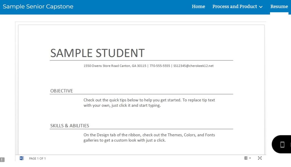Screen dimensions: 291x167
Task: Click the Sample Senior Capstone site title
Action: 38,6
